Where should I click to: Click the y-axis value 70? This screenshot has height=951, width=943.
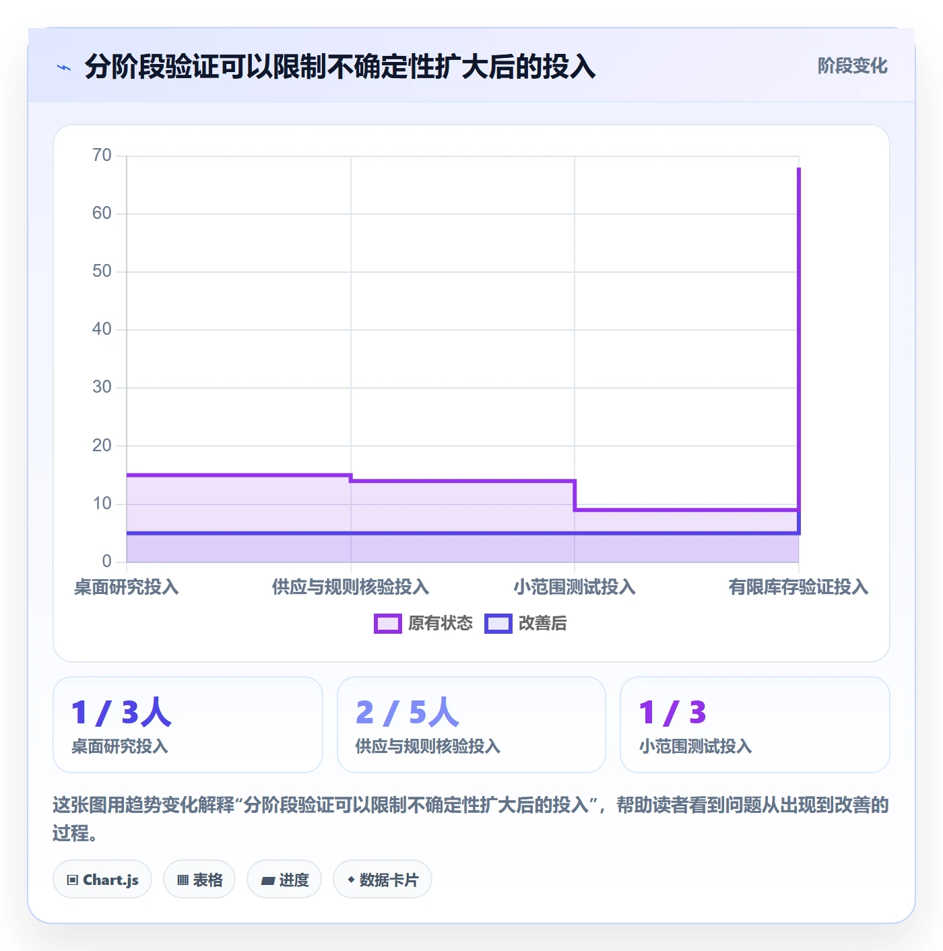(x=102, y=156)
